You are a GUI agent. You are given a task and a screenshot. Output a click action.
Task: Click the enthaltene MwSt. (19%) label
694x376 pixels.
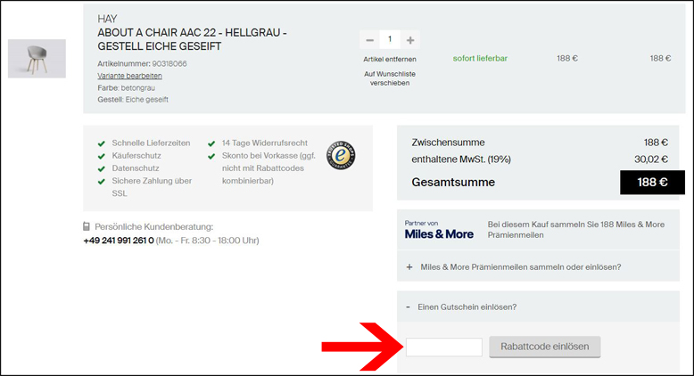[x=461, y=159]
